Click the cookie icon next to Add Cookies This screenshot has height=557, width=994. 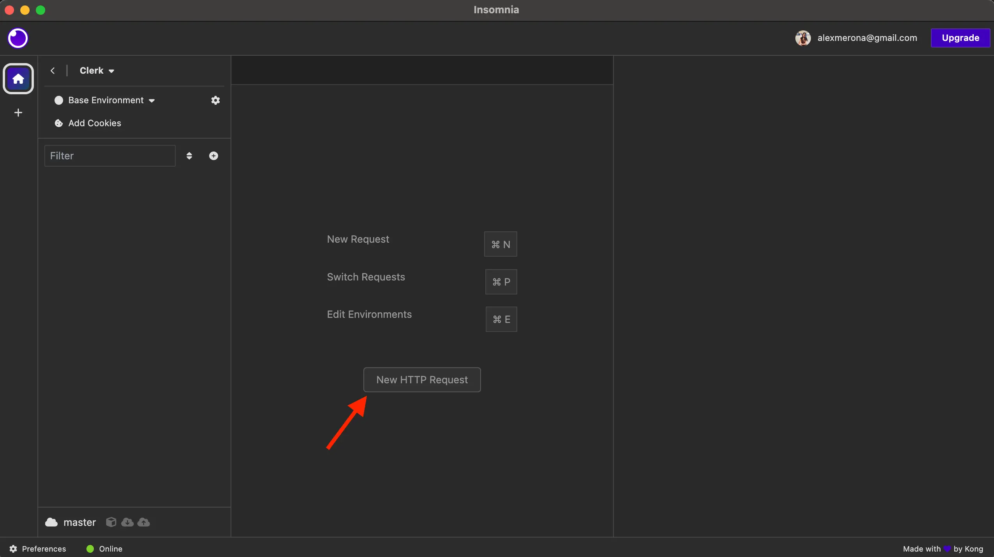coord(58,123)
